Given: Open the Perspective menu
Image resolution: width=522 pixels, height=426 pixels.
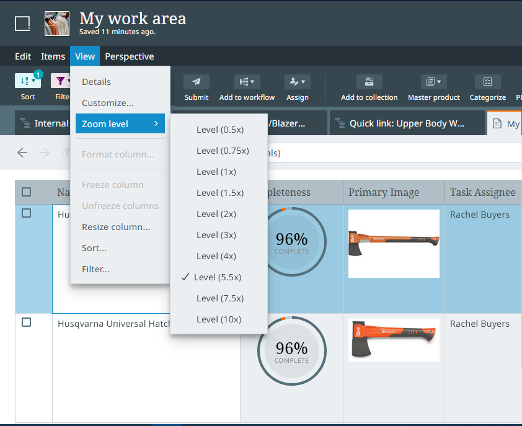Looking at the screenshot, I should pos(129,56).
